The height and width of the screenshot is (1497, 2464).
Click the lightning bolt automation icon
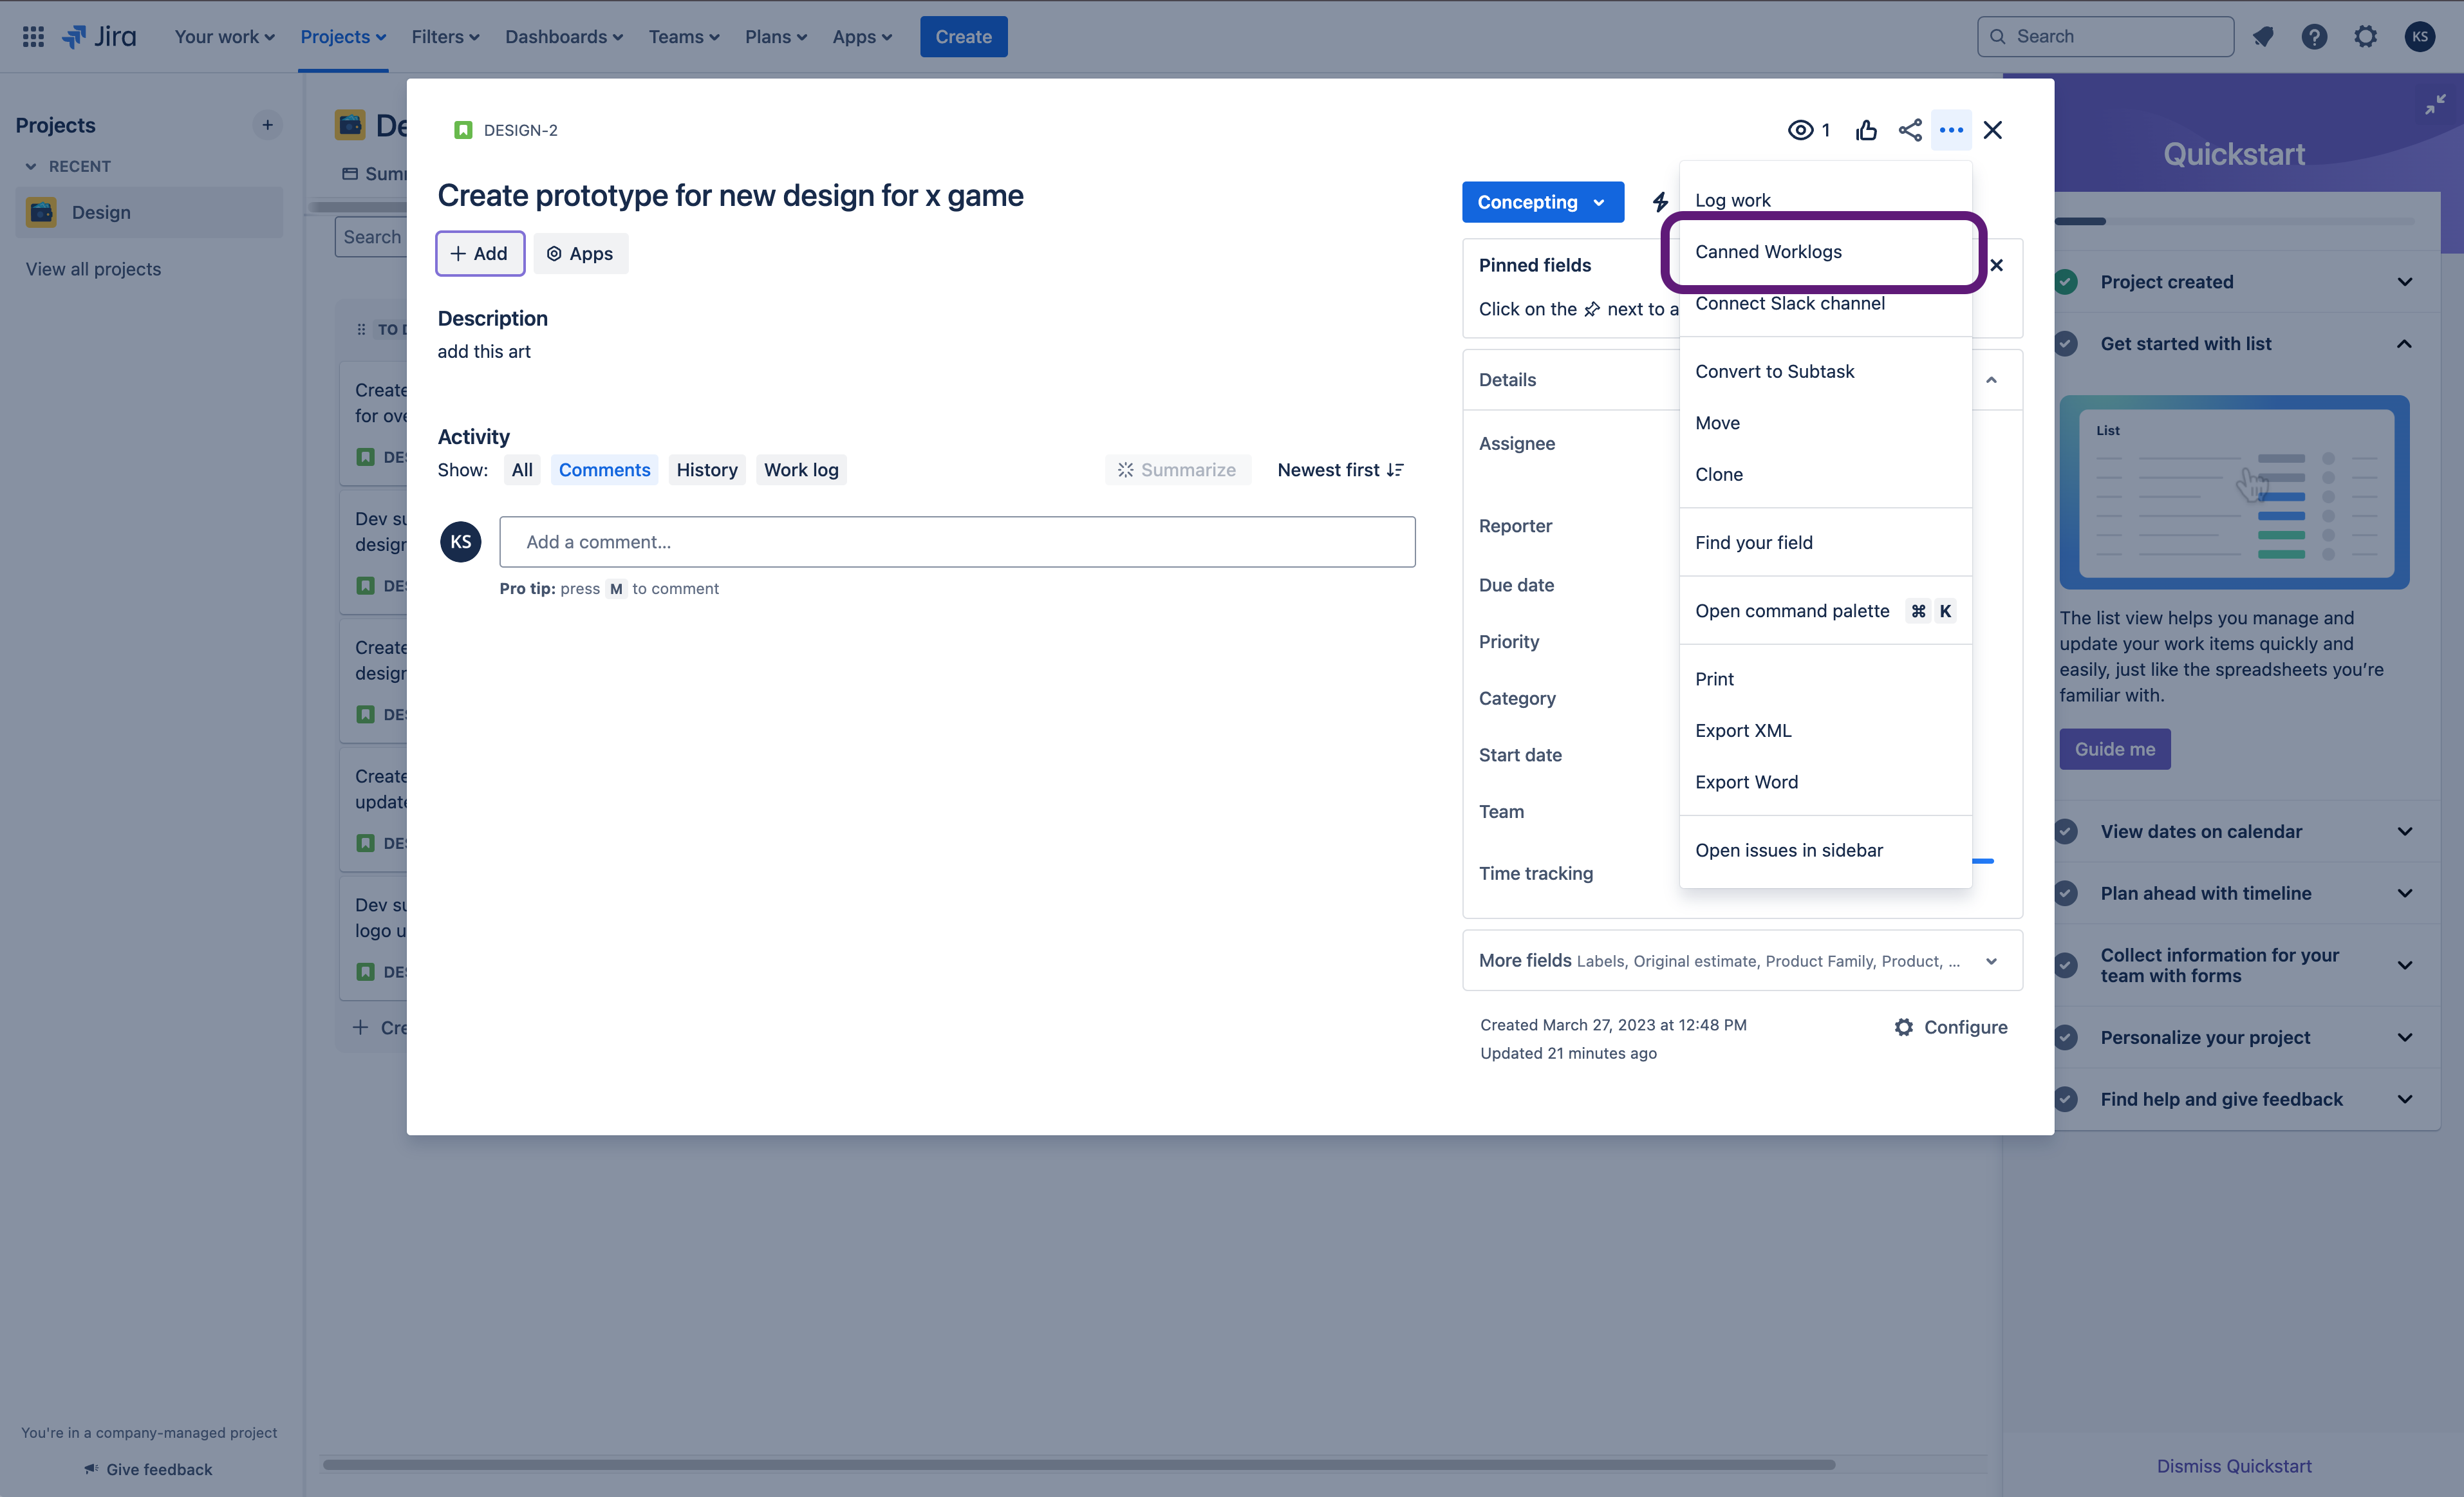pos(1660,202)
